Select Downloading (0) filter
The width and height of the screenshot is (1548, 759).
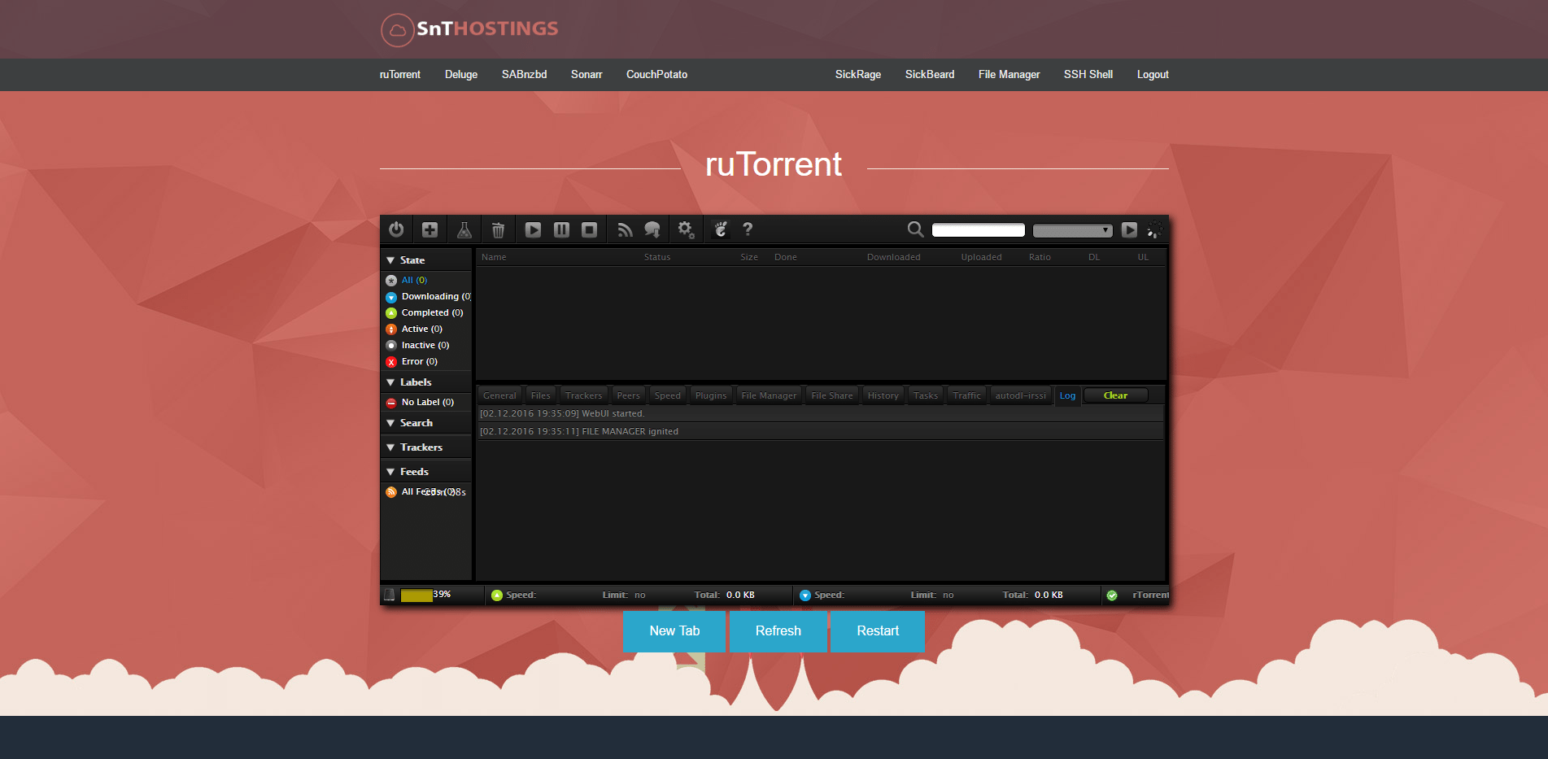428,296
